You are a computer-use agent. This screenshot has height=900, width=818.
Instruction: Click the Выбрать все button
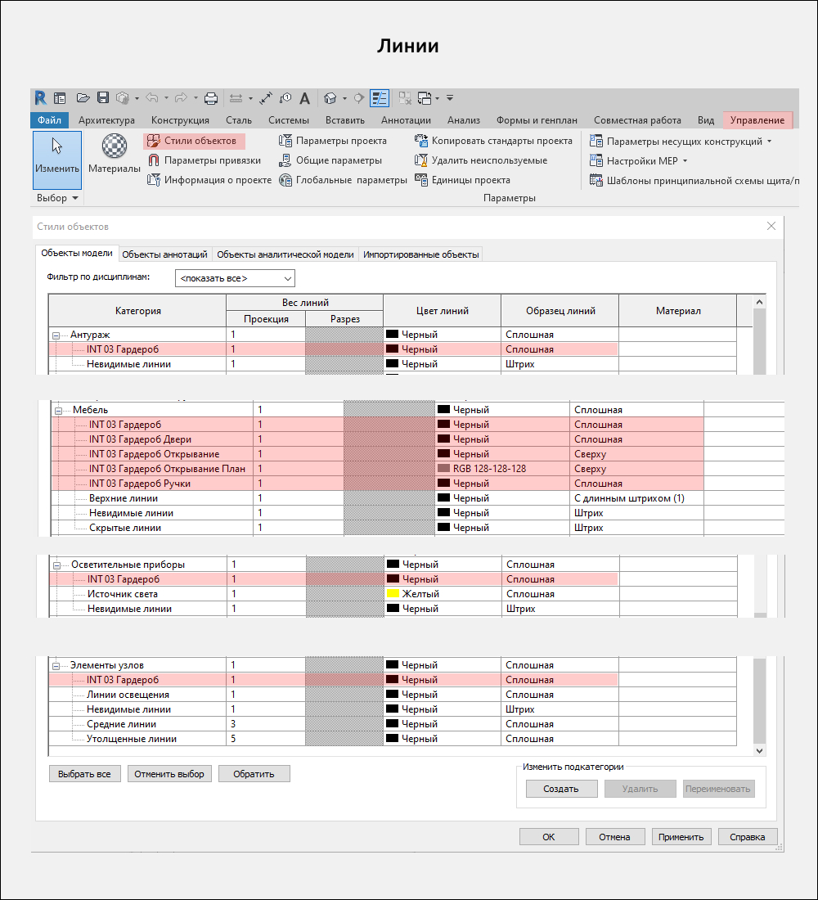[84, 774]
